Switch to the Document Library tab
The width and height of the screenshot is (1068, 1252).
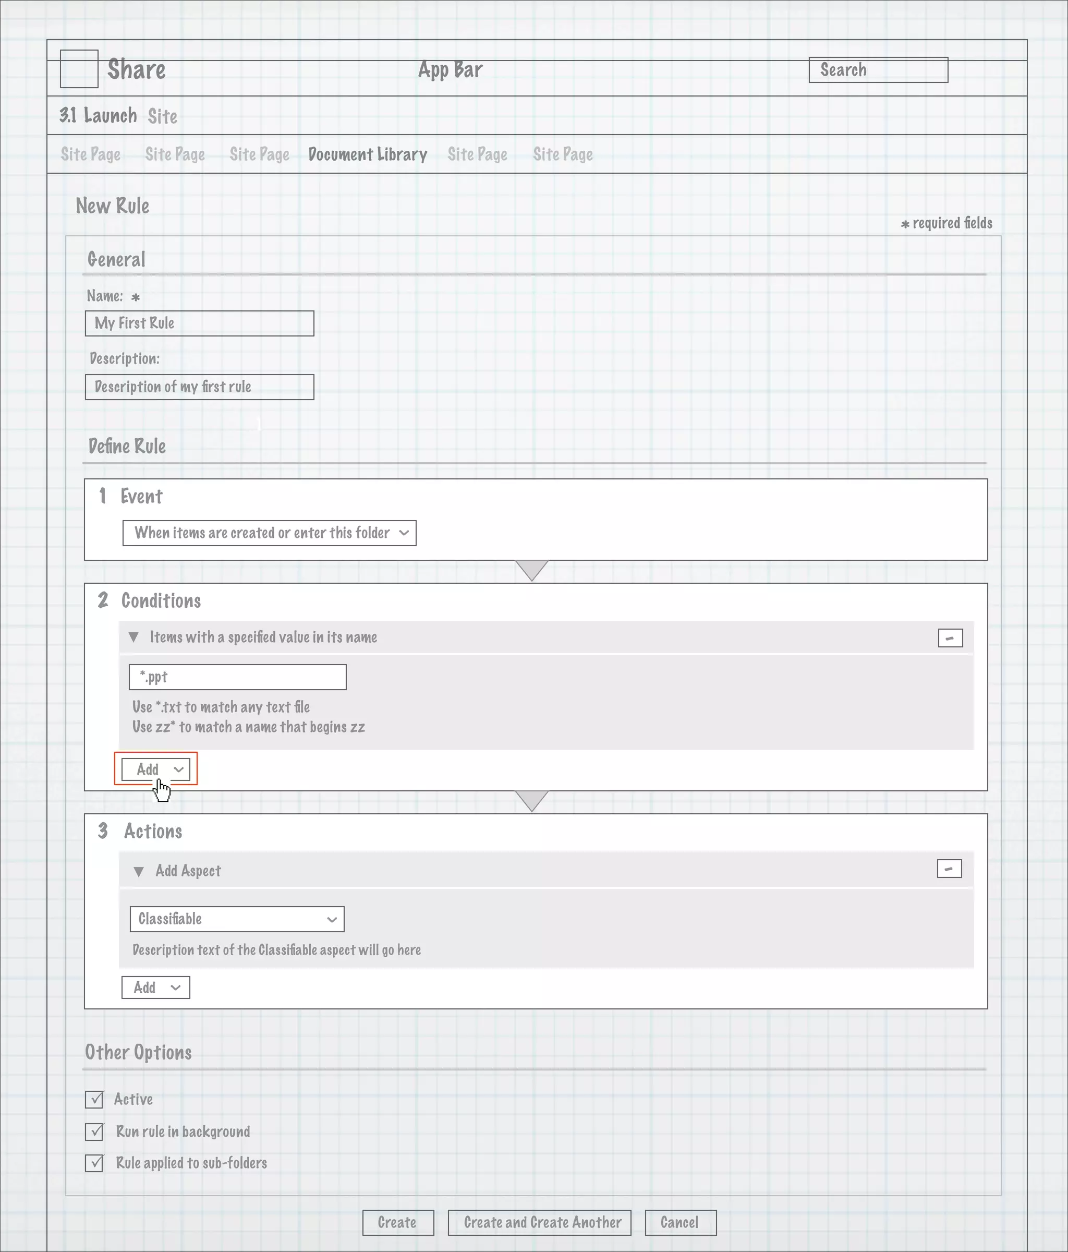[367, 155]
